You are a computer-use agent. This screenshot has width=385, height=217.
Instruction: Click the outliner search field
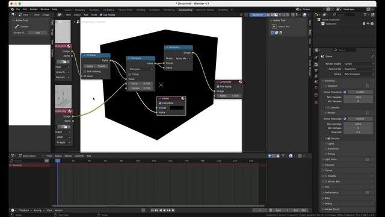coord(343,14)
